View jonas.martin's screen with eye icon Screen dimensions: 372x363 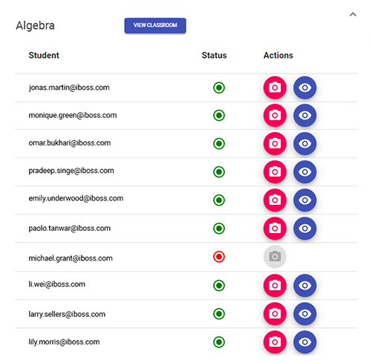tap(304, 88)
